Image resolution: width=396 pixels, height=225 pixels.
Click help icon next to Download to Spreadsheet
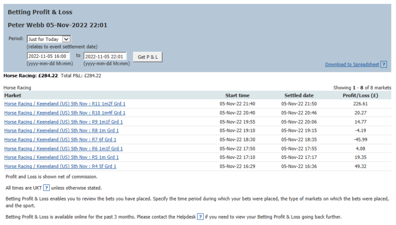(384, 65)
